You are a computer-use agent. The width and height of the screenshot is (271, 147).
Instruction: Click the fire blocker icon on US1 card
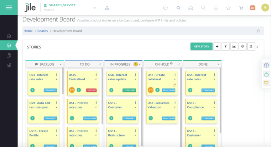tap(175, 85)
